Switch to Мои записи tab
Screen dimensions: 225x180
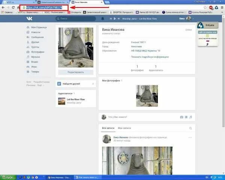(124, 128)
